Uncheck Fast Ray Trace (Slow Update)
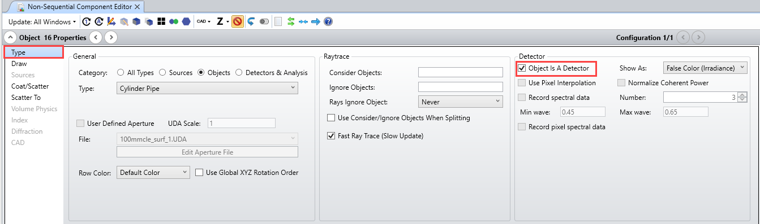760x224 pixels. (332, 136)
